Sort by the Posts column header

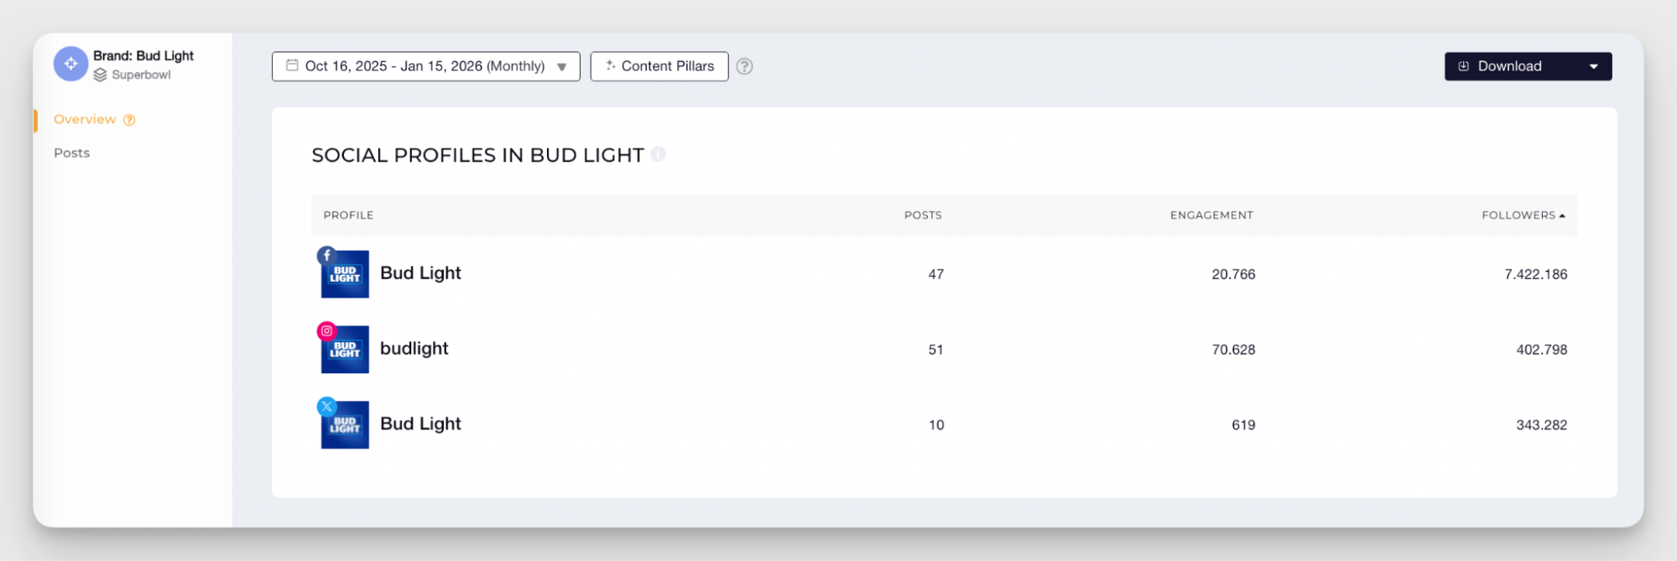click(x=923, y=216)
